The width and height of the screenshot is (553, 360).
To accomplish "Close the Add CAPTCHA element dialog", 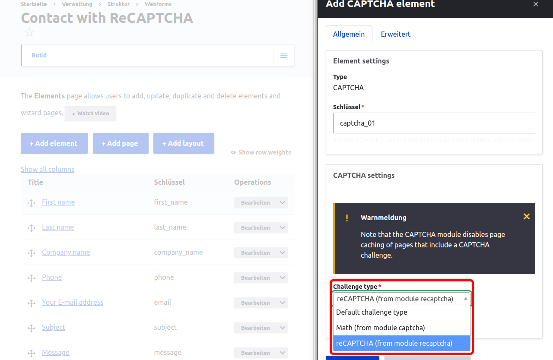I will coord(536,4).
